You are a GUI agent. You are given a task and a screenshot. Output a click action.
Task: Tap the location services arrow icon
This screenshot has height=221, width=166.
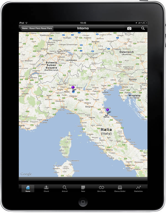tap(136, 23)
